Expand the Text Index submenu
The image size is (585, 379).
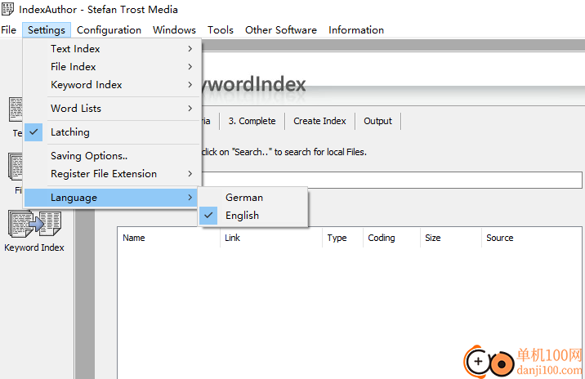click(112, 49)
